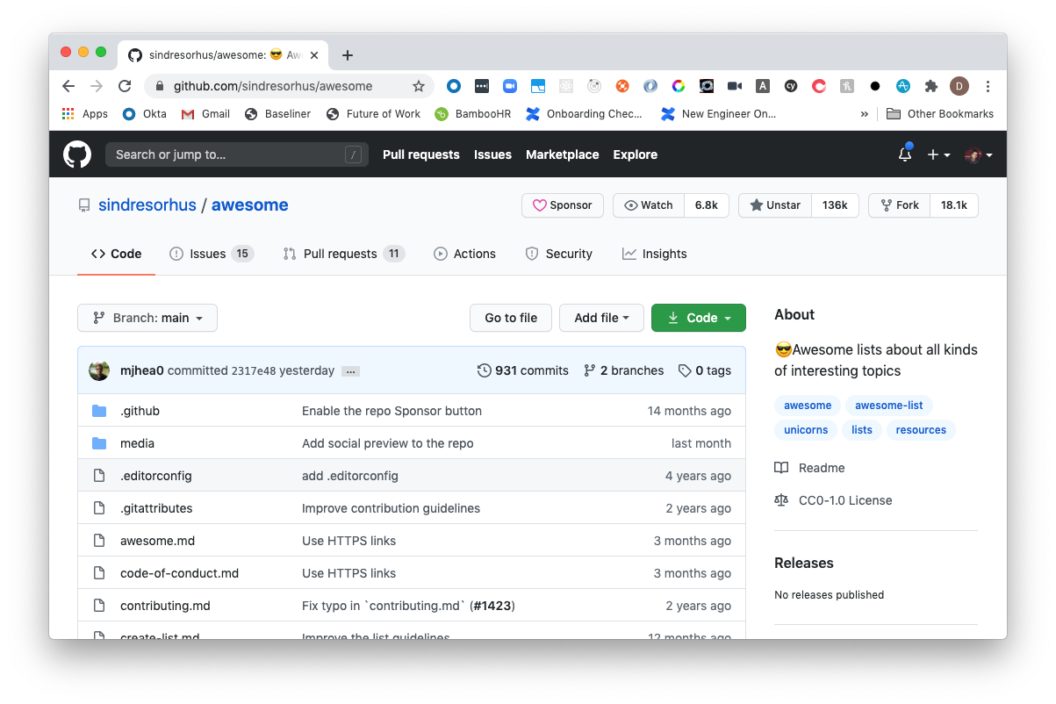Viewport: 1056px width, 704px height.
Task: Click Explore in top navigation
Action: click(x=636, y=154)
